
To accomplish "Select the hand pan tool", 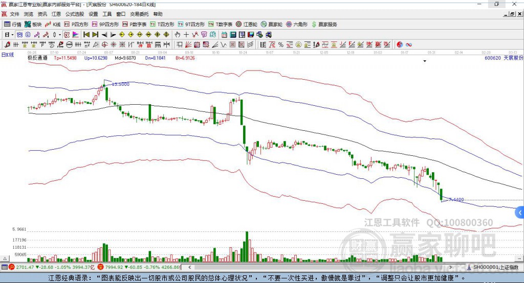I will coord(178,35).
